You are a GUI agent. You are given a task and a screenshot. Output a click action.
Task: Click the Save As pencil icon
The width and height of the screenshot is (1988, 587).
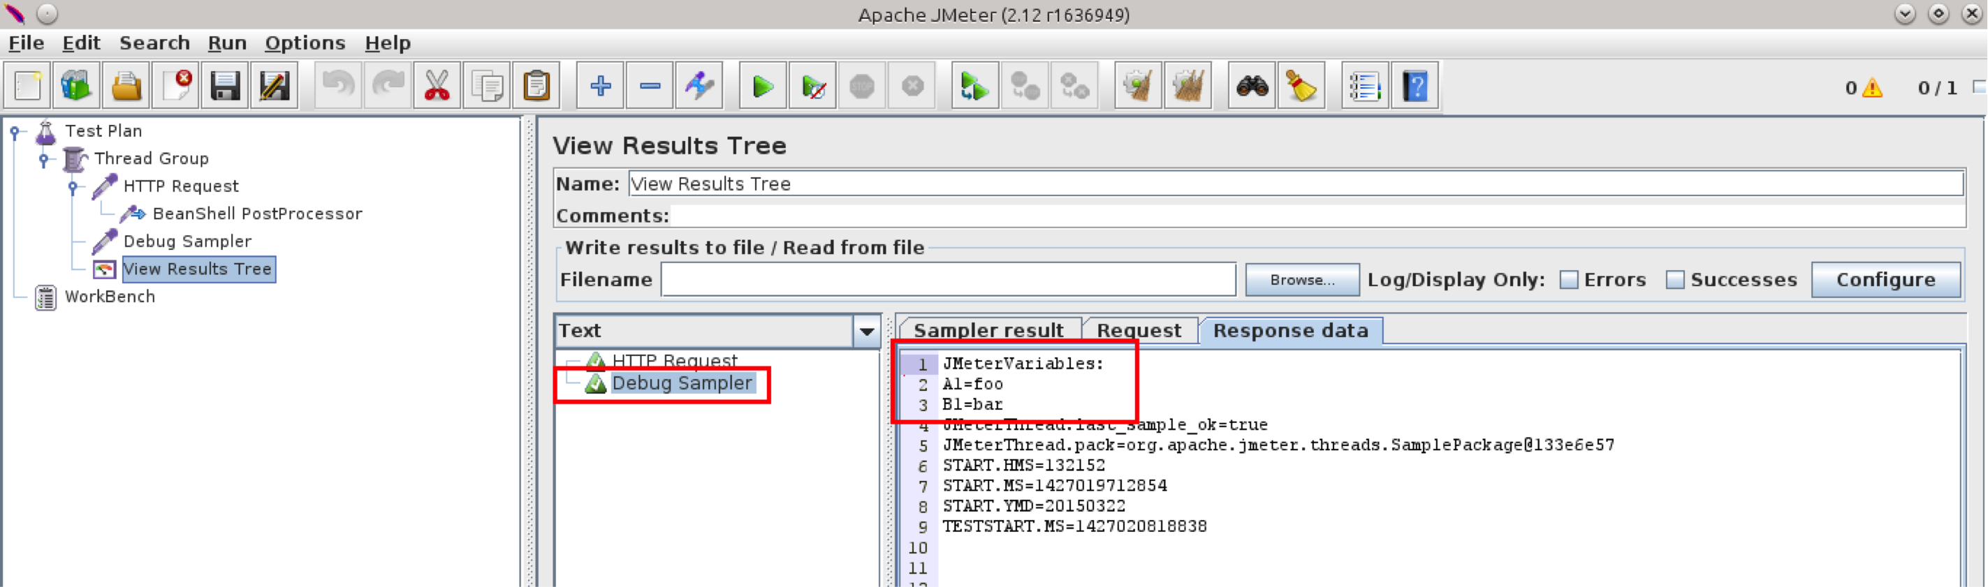tap(274, 86)
